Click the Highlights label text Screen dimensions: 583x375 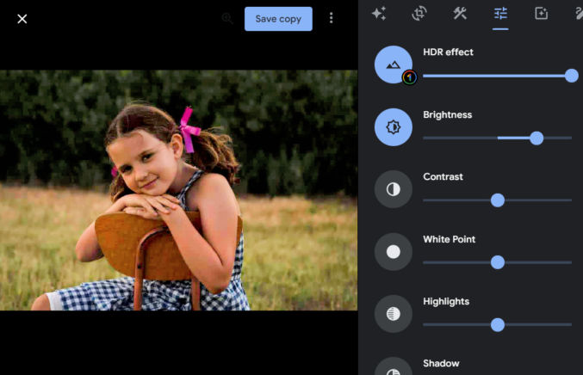point(446,302)
